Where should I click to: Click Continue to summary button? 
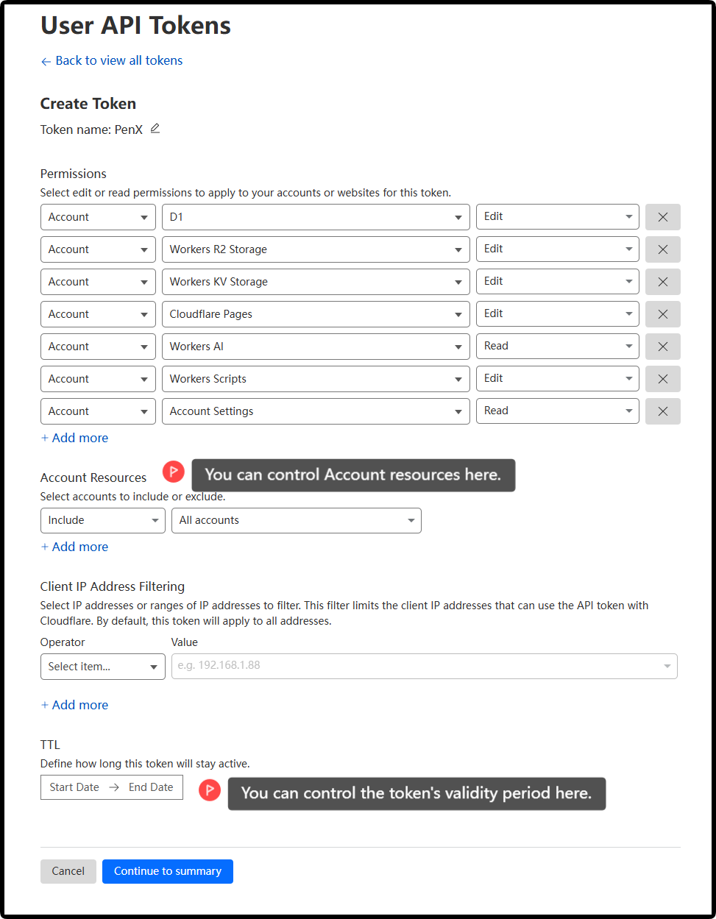(167, 871)
